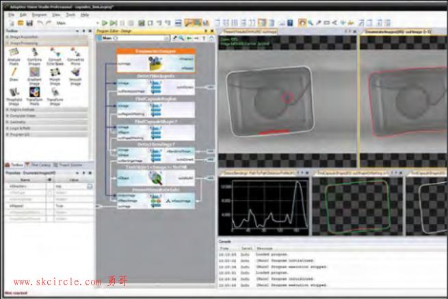Viewport: 448px width, 299px height.
Task: Expand the Logic & Math toolbox category
Action: click(47, 128)
